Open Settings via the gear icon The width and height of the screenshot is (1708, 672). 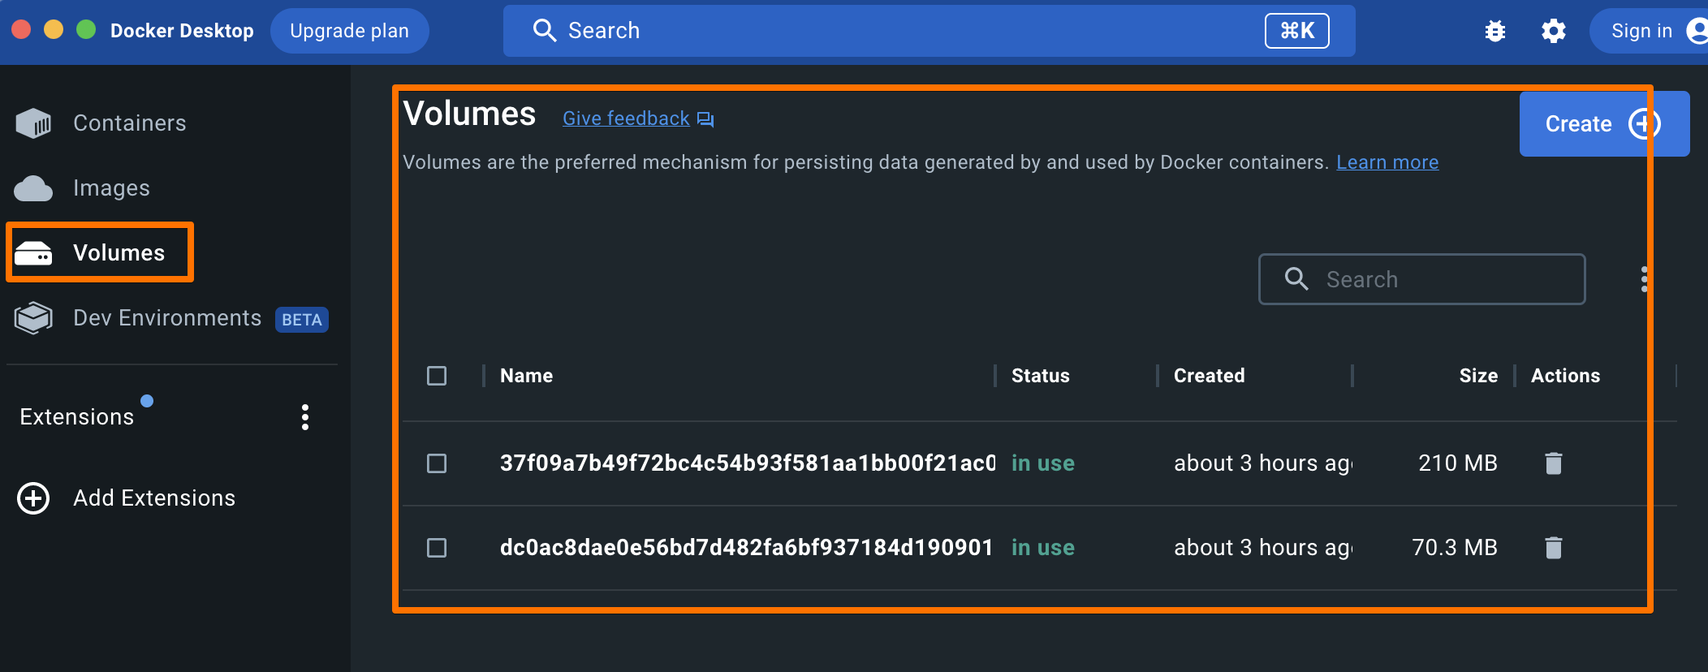click(1553, 31)
